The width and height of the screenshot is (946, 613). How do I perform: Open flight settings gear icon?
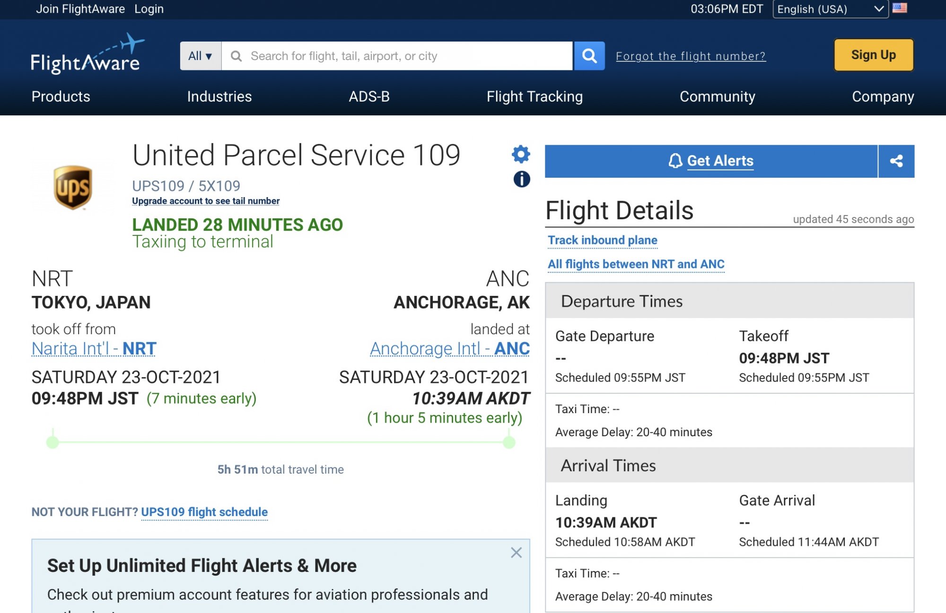pyautogui.click(x=521, y=154)
